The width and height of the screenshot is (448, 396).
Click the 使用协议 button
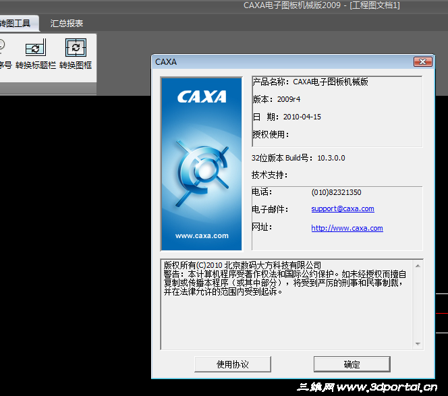pos(233,364)
